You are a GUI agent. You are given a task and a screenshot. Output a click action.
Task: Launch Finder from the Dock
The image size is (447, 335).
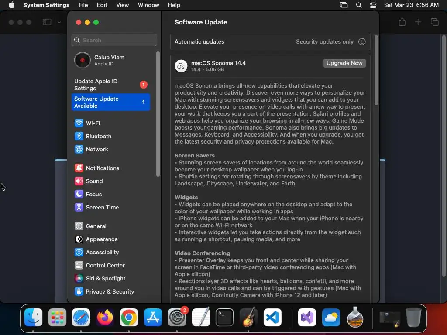(33, 318)
